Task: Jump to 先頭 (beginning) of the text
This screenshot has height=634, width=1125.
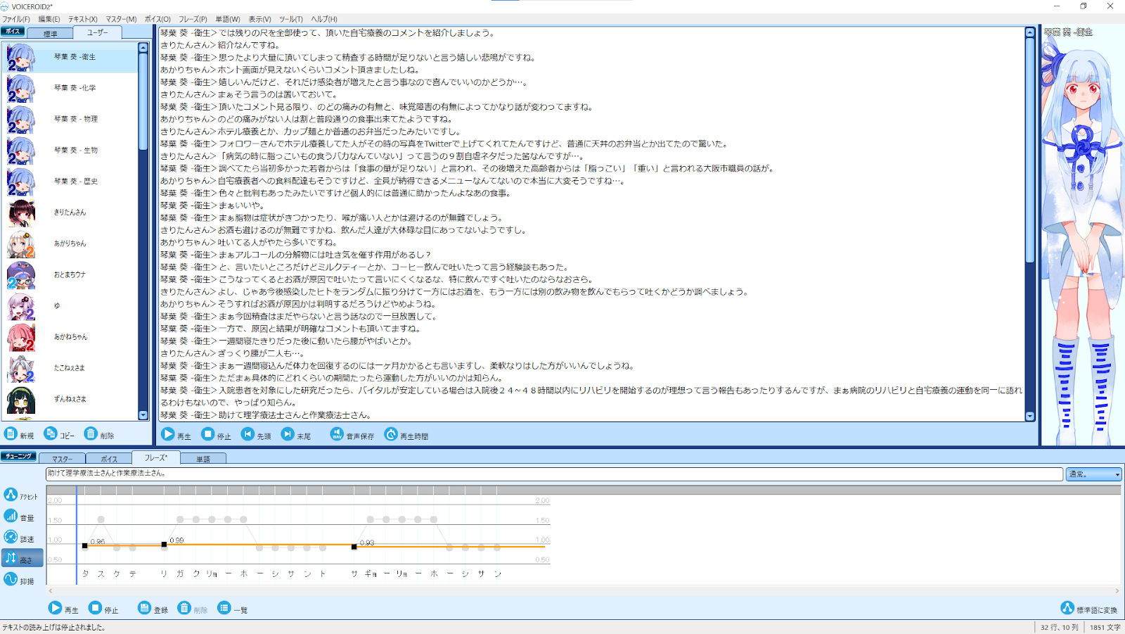Action: (x=248, y=435)
